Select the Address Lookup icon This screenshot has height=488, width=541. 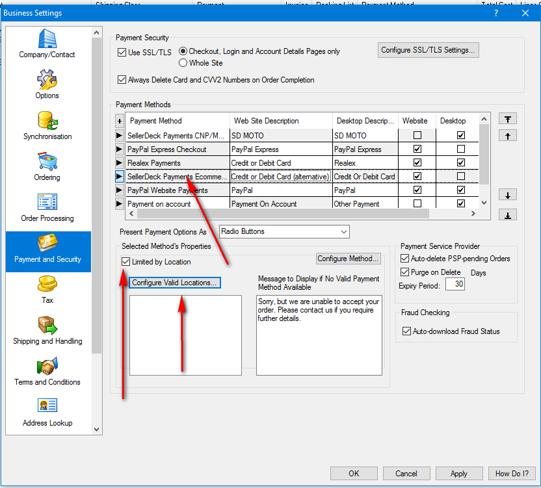click(x=47, y=407)
